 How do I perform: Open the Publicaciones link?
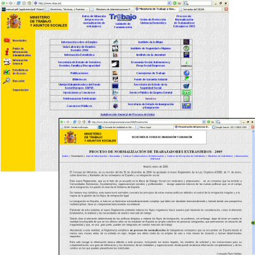pyautogui.click(x=80, y=73)
